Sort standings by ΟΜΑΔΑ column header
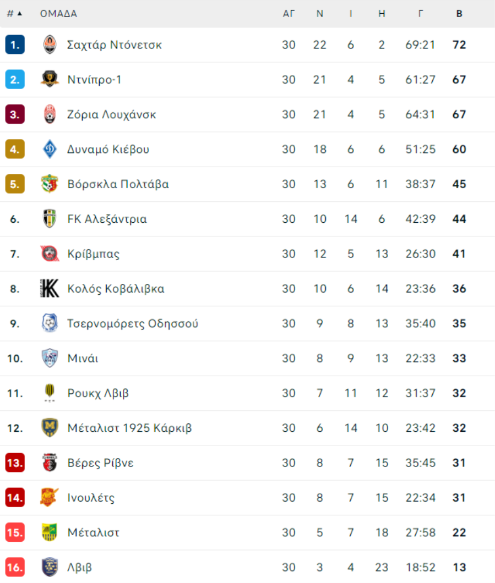 point(58,14)
